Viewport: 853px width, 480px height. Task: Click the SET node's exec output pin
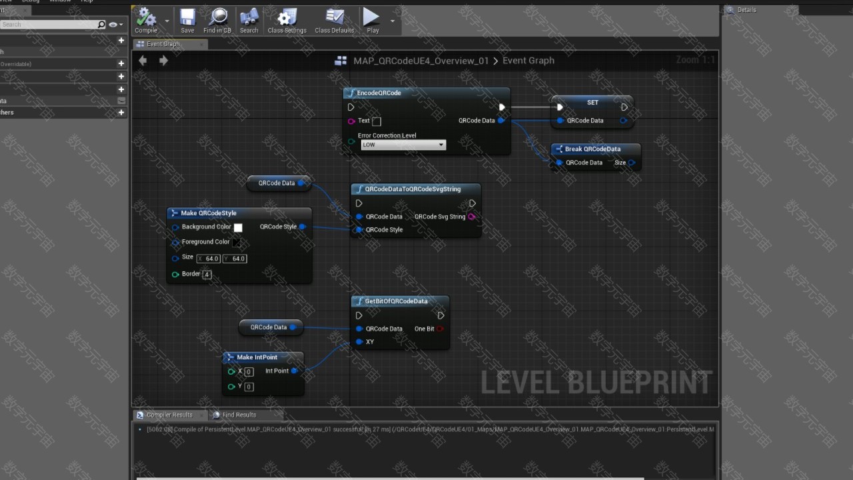point(624,107)
